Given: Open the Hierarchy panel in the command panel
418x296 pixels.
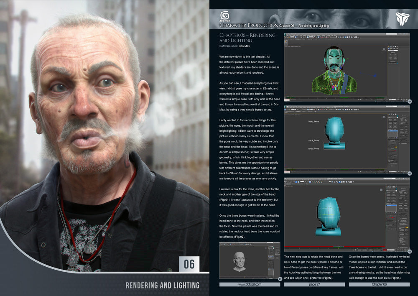Looking at the screenshot, I should click(390, 187).
